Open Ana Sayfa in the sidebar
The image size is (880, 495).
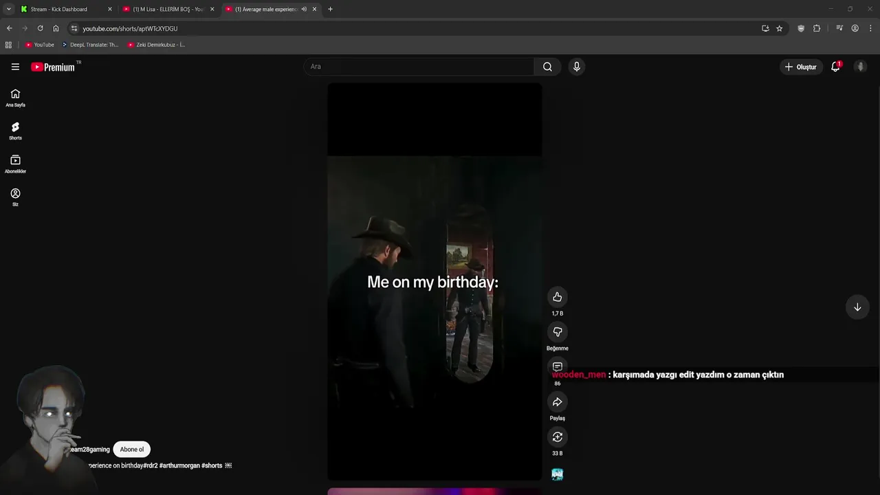(15, 98)
